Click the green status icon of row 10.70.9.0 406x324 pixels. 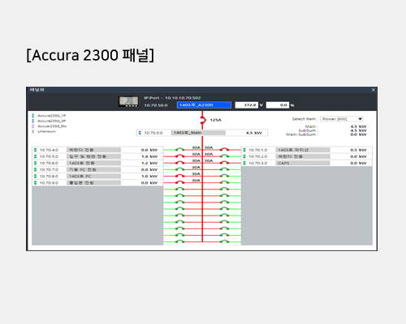[x=35, y=183]
